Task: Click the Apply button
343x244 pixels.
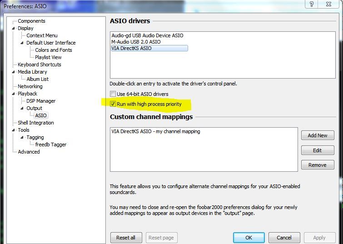Action: pyautogui.click(x=319, y=238)
